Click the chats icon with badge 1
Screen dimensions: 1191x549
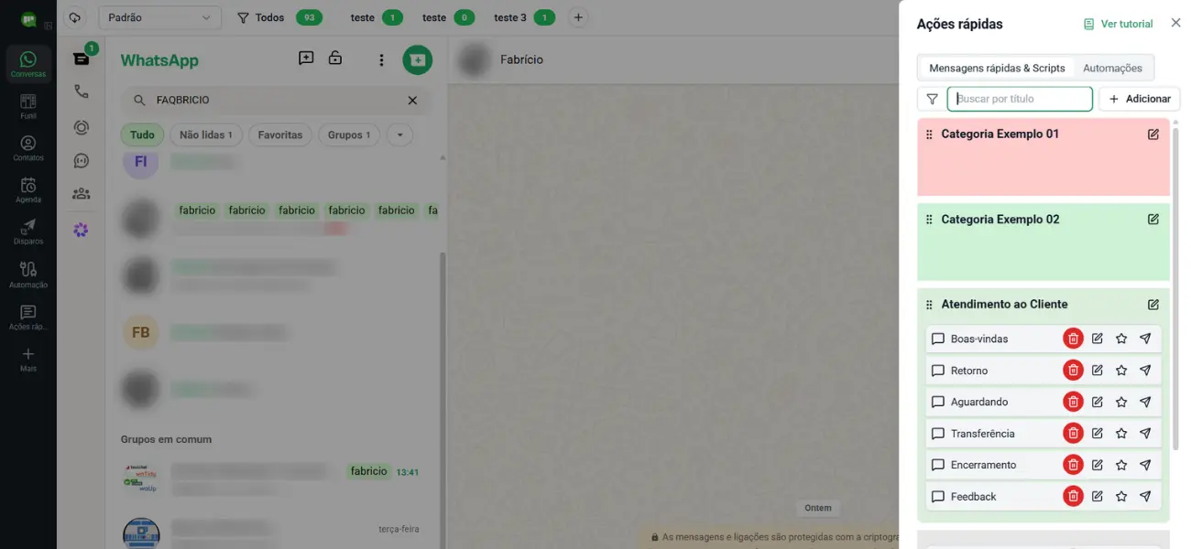82,59
